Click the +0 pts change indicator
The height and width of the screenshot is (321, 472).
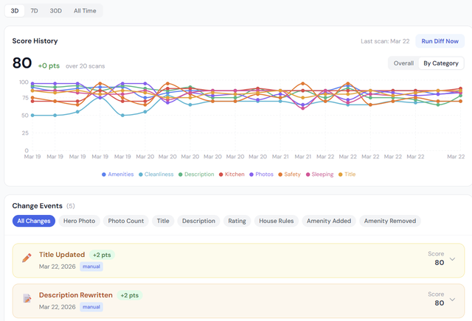tap(49, 66)
